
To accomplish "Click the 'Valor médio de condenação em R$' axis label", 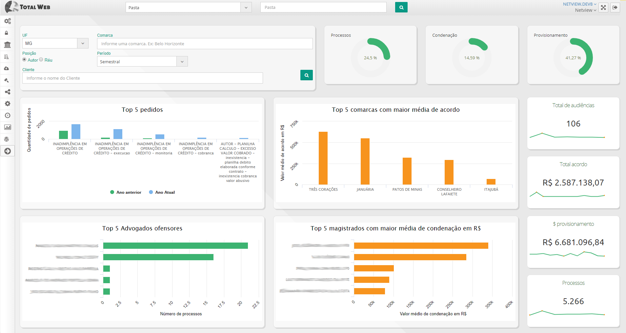I will click(x=433, y=314).
